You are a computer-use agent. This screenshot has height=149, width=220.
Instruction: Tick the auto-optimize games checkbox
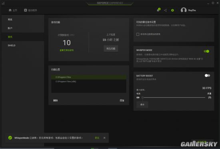pos(138,34)
